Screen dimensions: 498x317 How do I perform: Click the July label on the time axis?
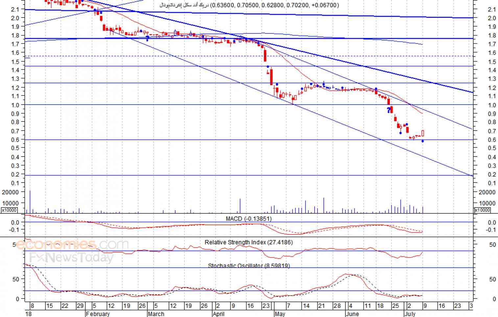pos(410,314)
